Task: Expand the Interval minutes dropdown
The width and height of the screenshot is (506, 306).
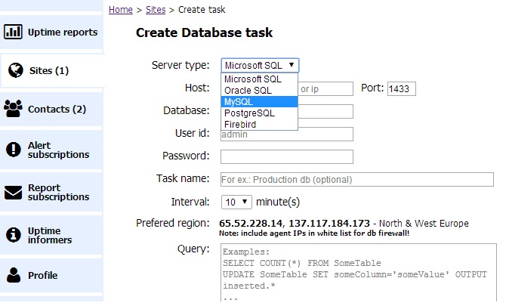Action: [x=236, y=202]
